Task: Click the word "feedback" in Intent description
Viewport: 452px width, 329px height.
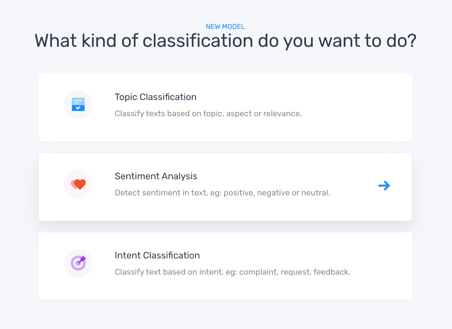Action: 331,272
